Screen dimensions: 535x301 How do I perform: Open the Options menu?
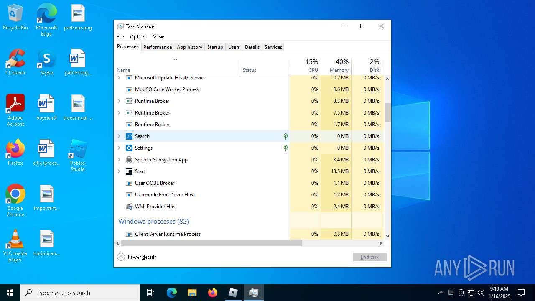(x=139, y=37)
